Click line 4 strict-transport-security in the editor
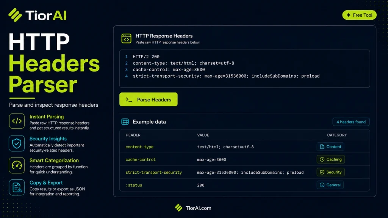This screenshot has width=388, height=218. click(x=226, y=76)
